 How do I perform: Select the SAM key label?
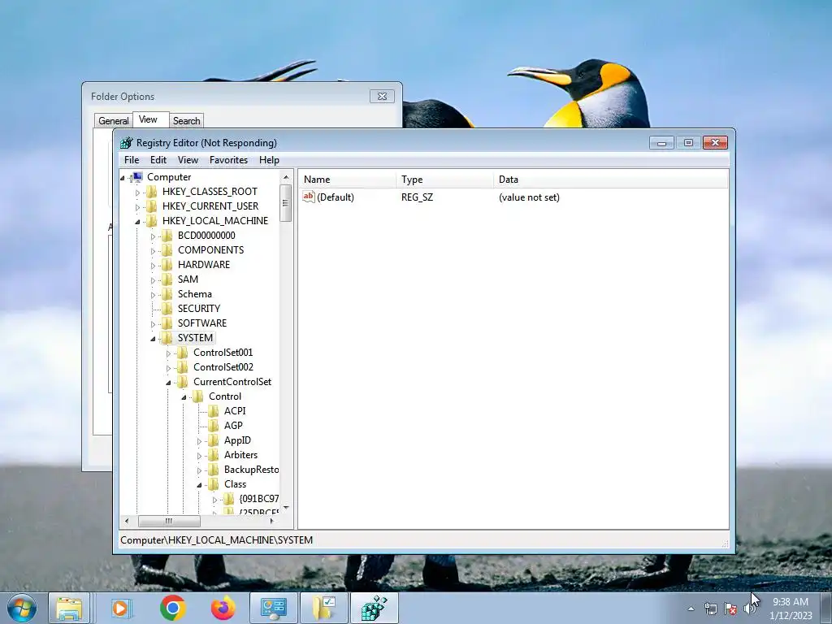click(x=188, y=279)
